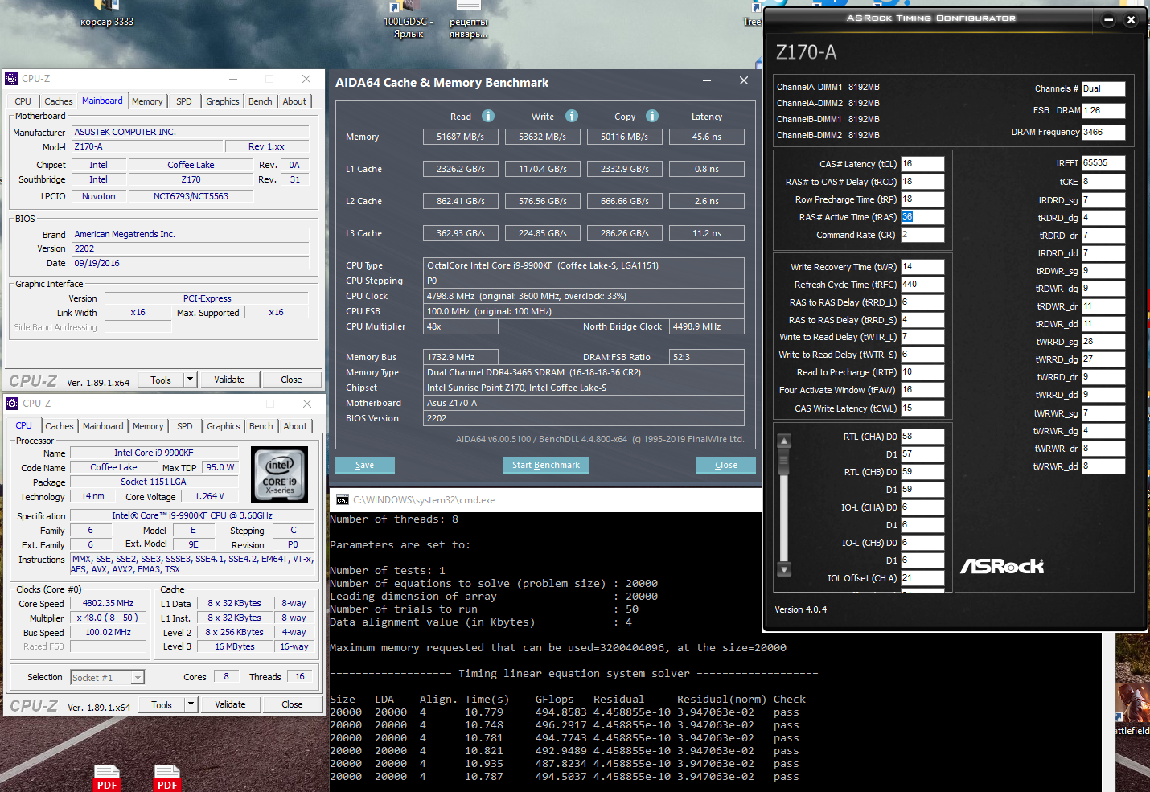Click the info icon beside Write in AIDA64

pyautogui.click(x=572, y=116)
